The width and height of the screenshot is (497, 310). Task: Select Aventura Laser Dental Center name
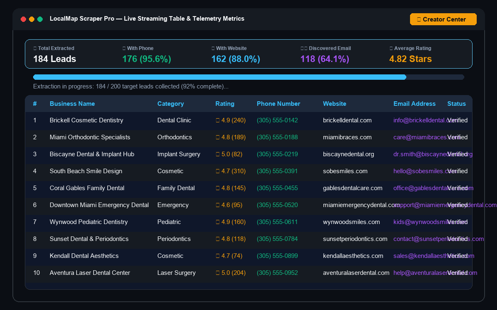90,273
